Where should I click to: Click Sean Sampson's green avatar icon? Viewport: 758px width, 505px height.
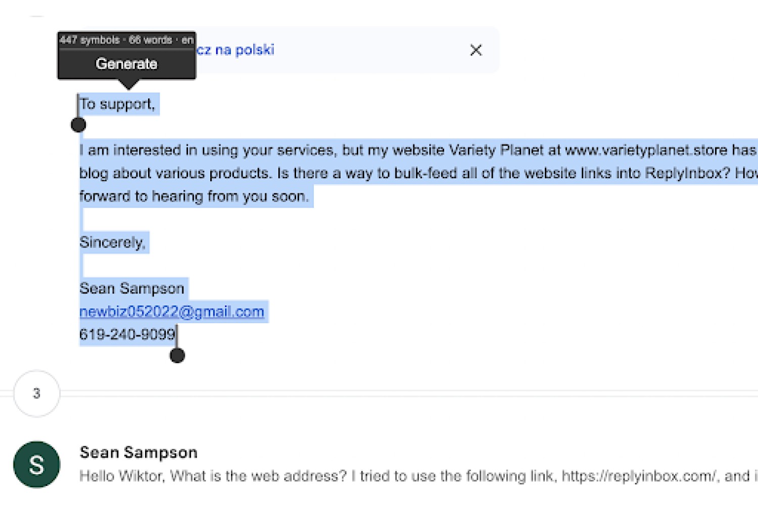pos(36,465)
